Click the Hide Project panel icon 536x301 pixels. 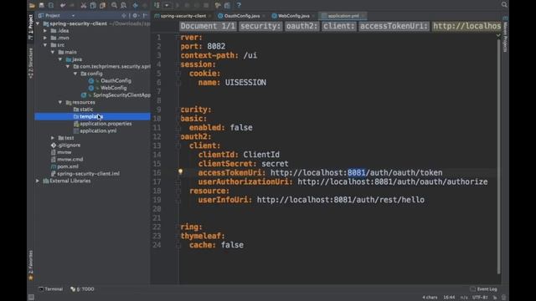145,16
